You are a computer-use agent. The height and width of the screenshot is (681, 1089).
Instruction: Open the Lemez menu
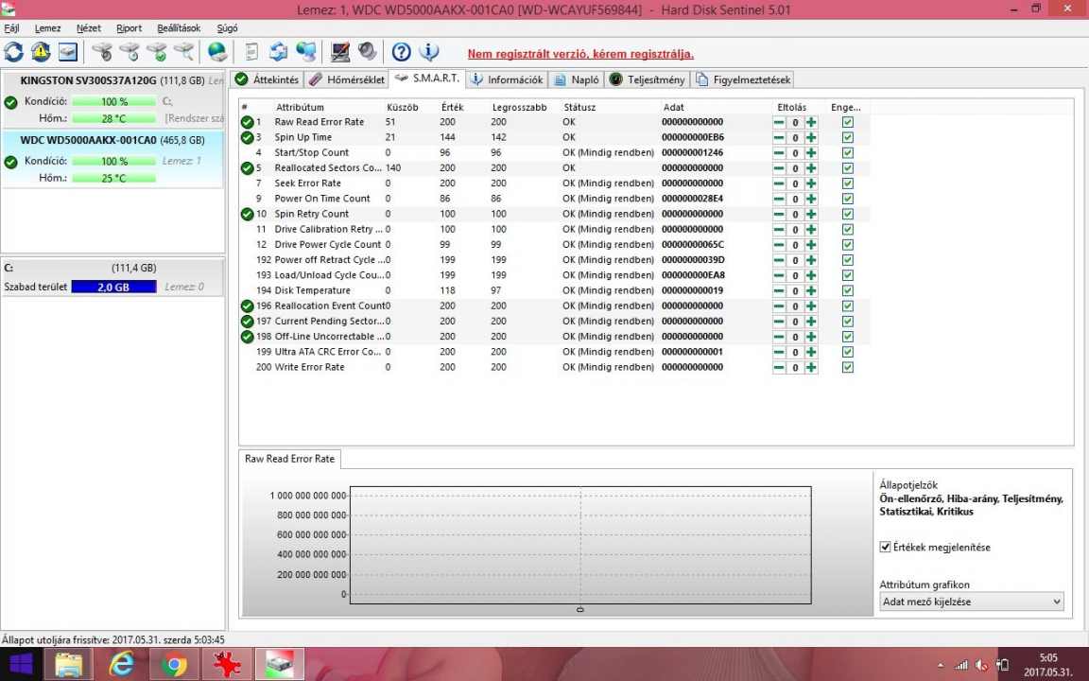[x=48, y=28]
